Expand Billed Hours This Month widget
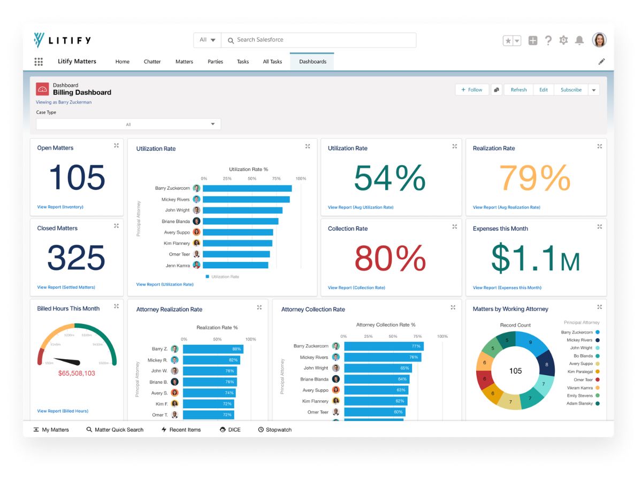Screen dimensions: 642x481 (x=116, y=306)
